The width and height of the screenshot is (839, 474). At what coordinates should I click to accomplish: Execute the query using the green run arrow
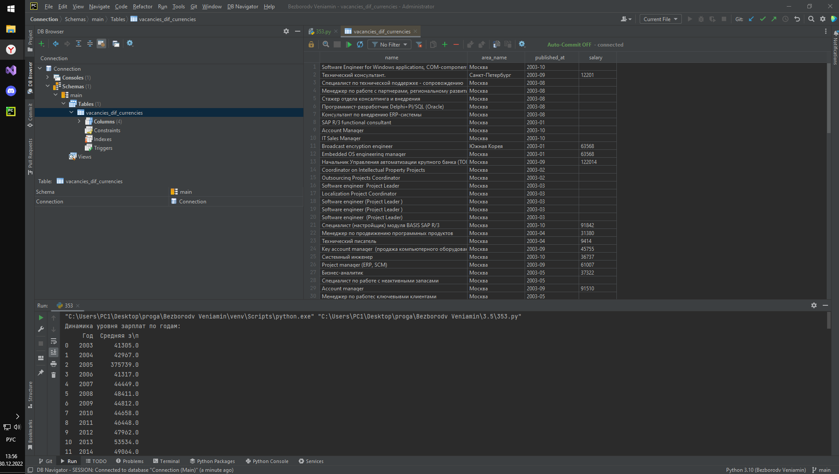click(x=348, y=44)
